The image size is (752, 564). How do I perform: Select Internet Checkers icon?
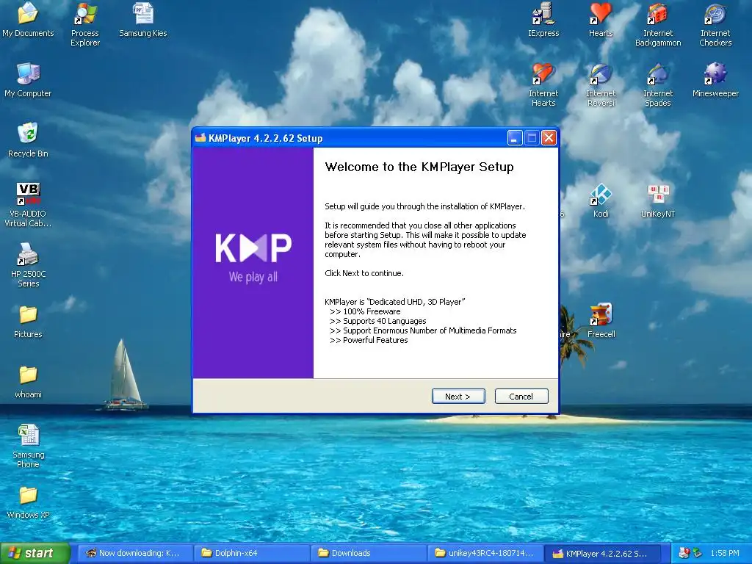pyautogui.click(x=715, y=25)
